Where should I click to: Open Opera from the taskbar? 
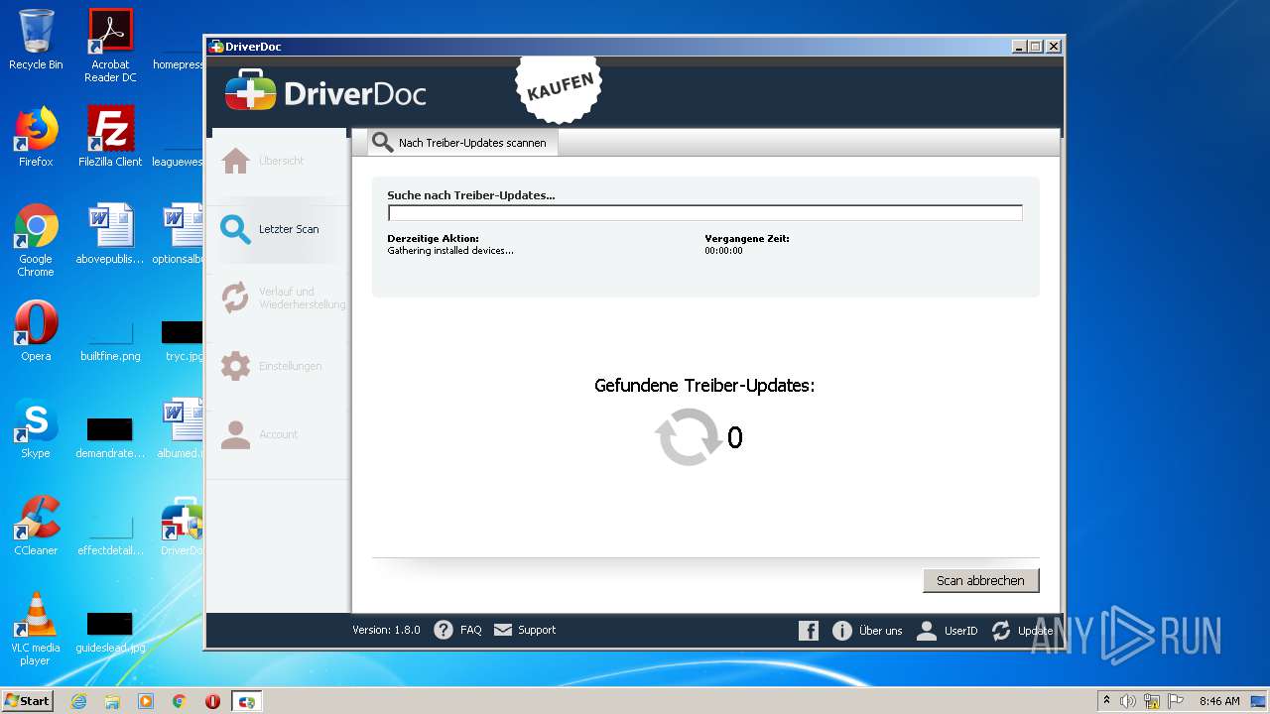212,701
